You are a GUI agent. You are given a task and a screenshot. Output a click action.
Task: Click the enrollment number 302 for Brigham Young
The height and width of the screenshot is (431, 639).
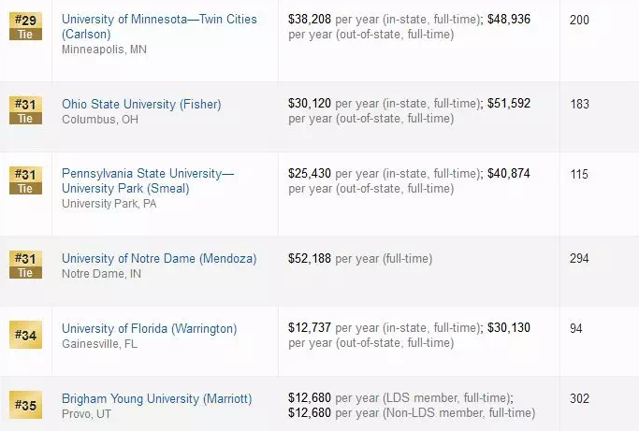coord(579,398)
